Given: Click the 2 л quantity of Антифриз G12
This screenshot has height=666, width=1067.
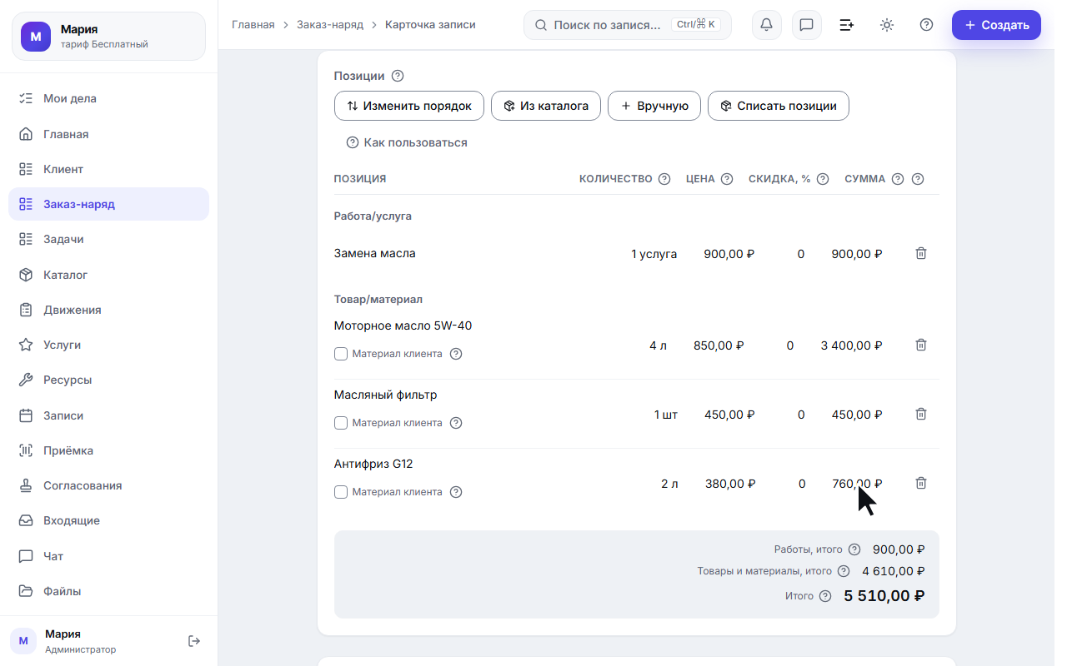Looking at the screenshot, I should 669,483.
